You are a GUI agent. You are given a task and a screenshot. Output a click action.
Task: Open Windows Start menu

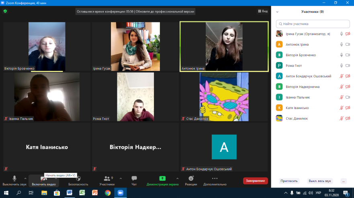6,193
